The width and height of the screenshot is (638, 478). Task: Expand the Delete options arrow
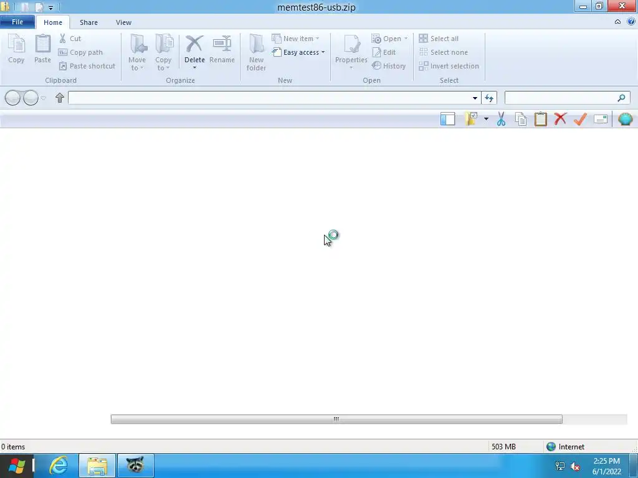(x=194, y=67)
